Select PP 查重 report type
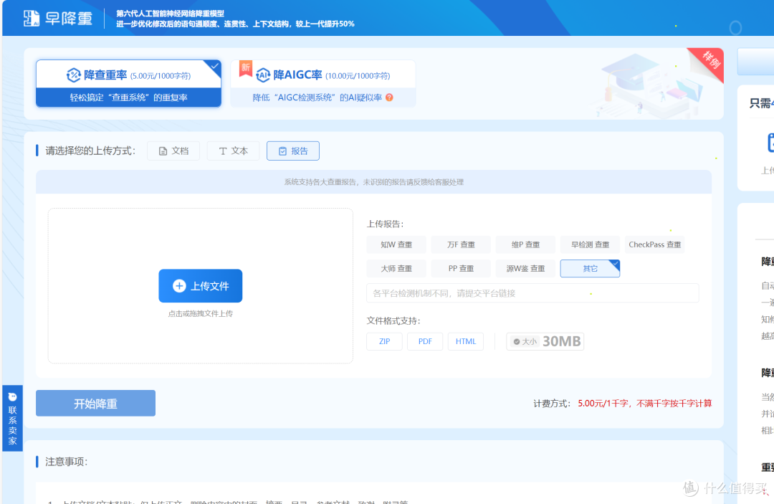Viewport: 774px width, 504px height. point(461,269)
